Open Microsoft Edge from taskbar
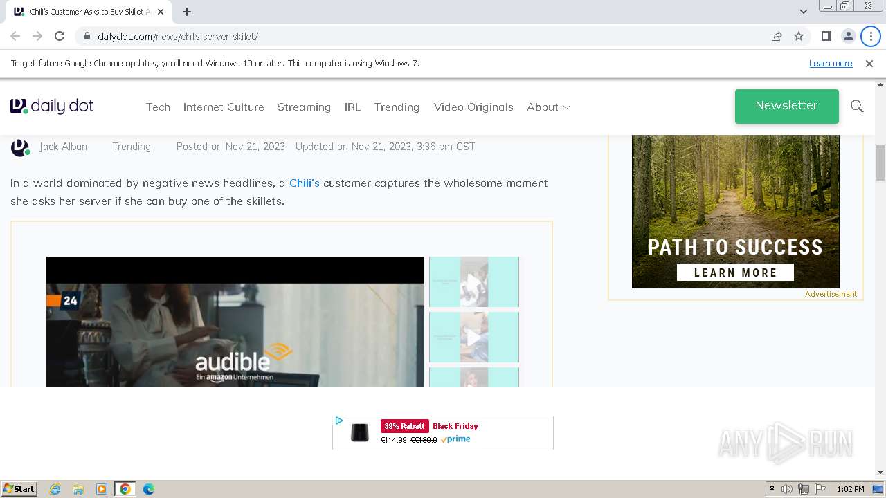The image size is (886, 498). coord(149,489)
